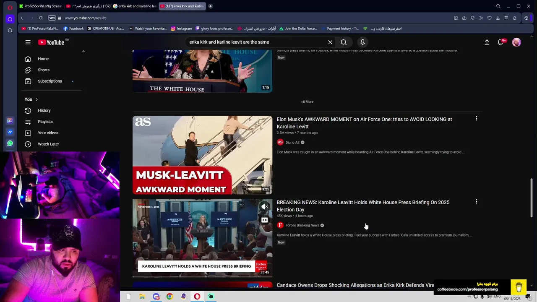The width and height of the screenshot is (537, 302).
Task: Open the Musk-Leavitt awkward moment thumbnail
Action: pyautogui.click(x=202, y=155)
